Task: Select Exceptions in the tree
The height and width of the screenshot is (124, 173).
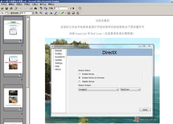Action: pos(60,57)
